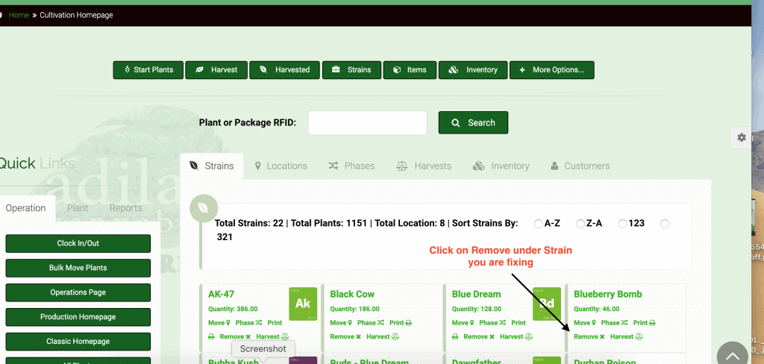Open the Operations Page quick link
Viewport: 764px width, 364px height.
78,292
